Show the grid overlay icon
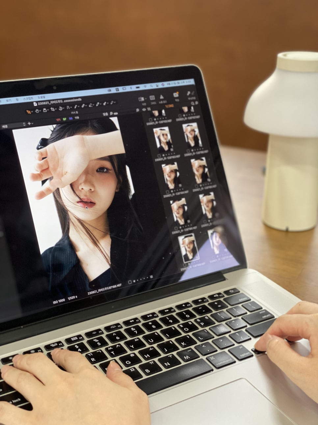The height and width of the screenshot is (425, 318). [152, 98]
